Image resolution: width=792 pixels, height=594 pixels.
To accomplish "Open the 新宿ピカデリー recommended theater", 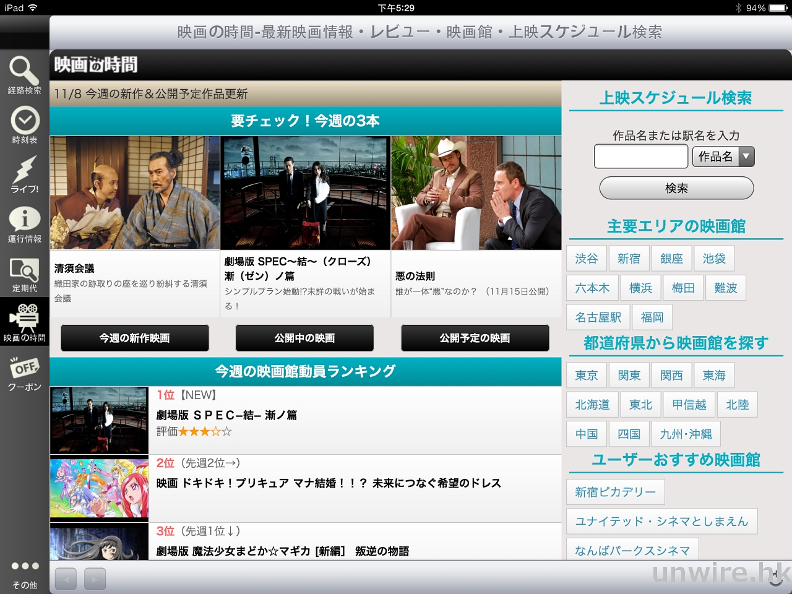I will coord(615,492).
